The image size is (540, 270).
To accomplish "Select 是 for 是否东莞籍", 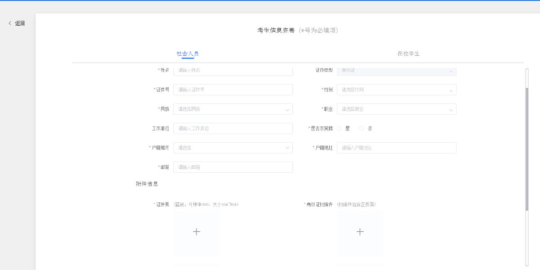I will pyautogui.click(x=339, y=128).
